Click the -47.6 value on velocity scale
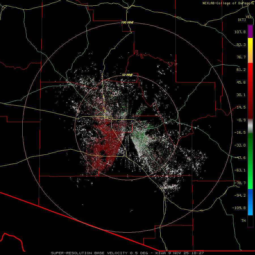 tap(240, 158)
